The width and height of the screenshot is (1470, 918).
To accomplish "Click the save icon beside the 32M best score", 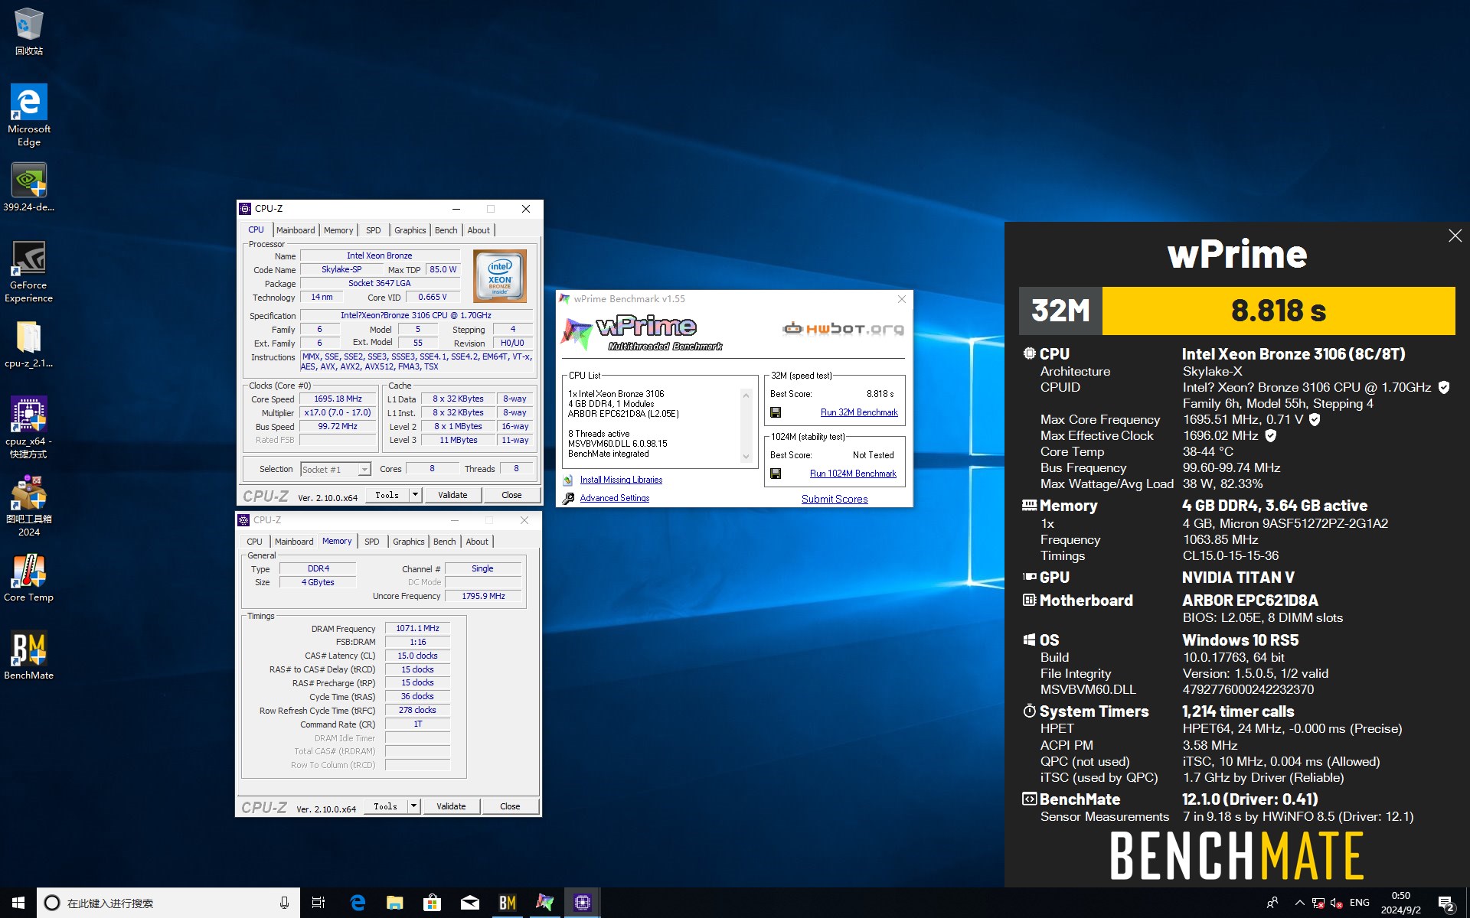I will tap(776, 412).
